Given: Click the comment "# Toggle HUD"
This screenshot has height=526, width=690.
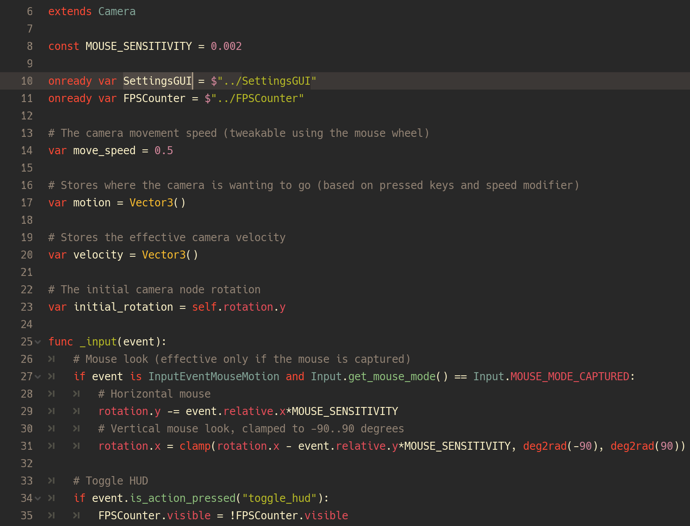Looking at the screenshot, I should click(x=111, y=481).
